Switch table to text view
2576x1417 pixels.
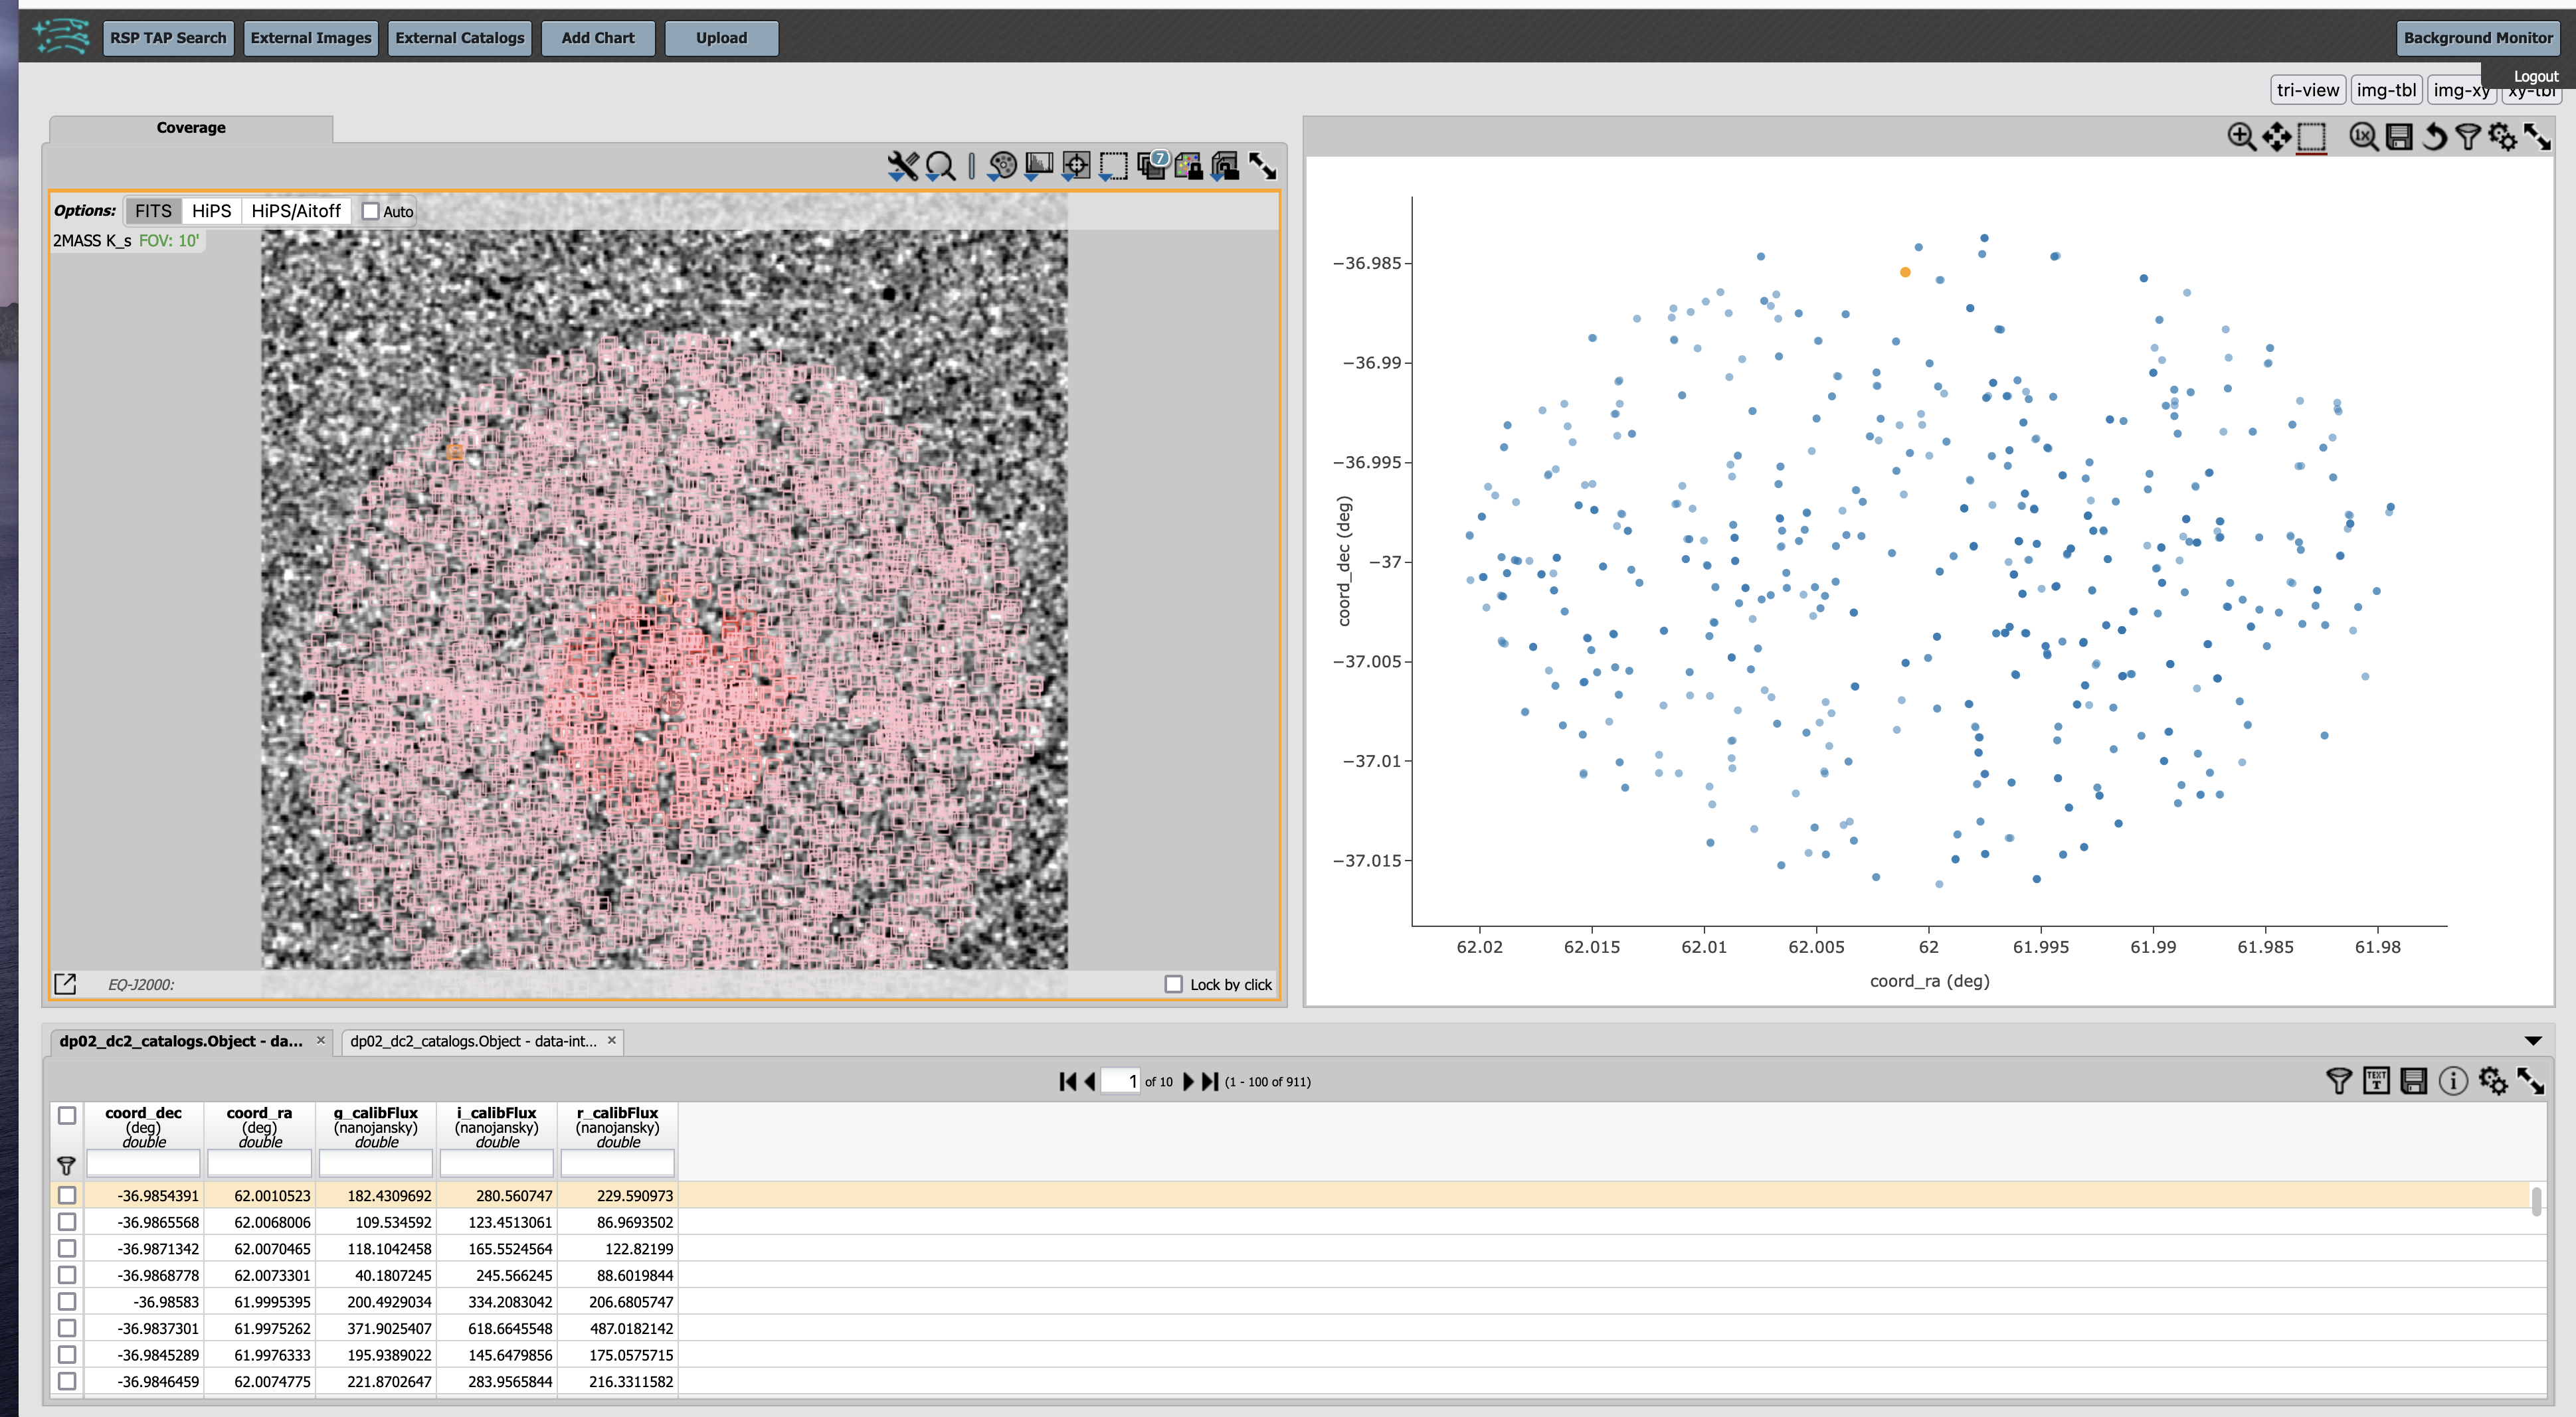2376,1080
